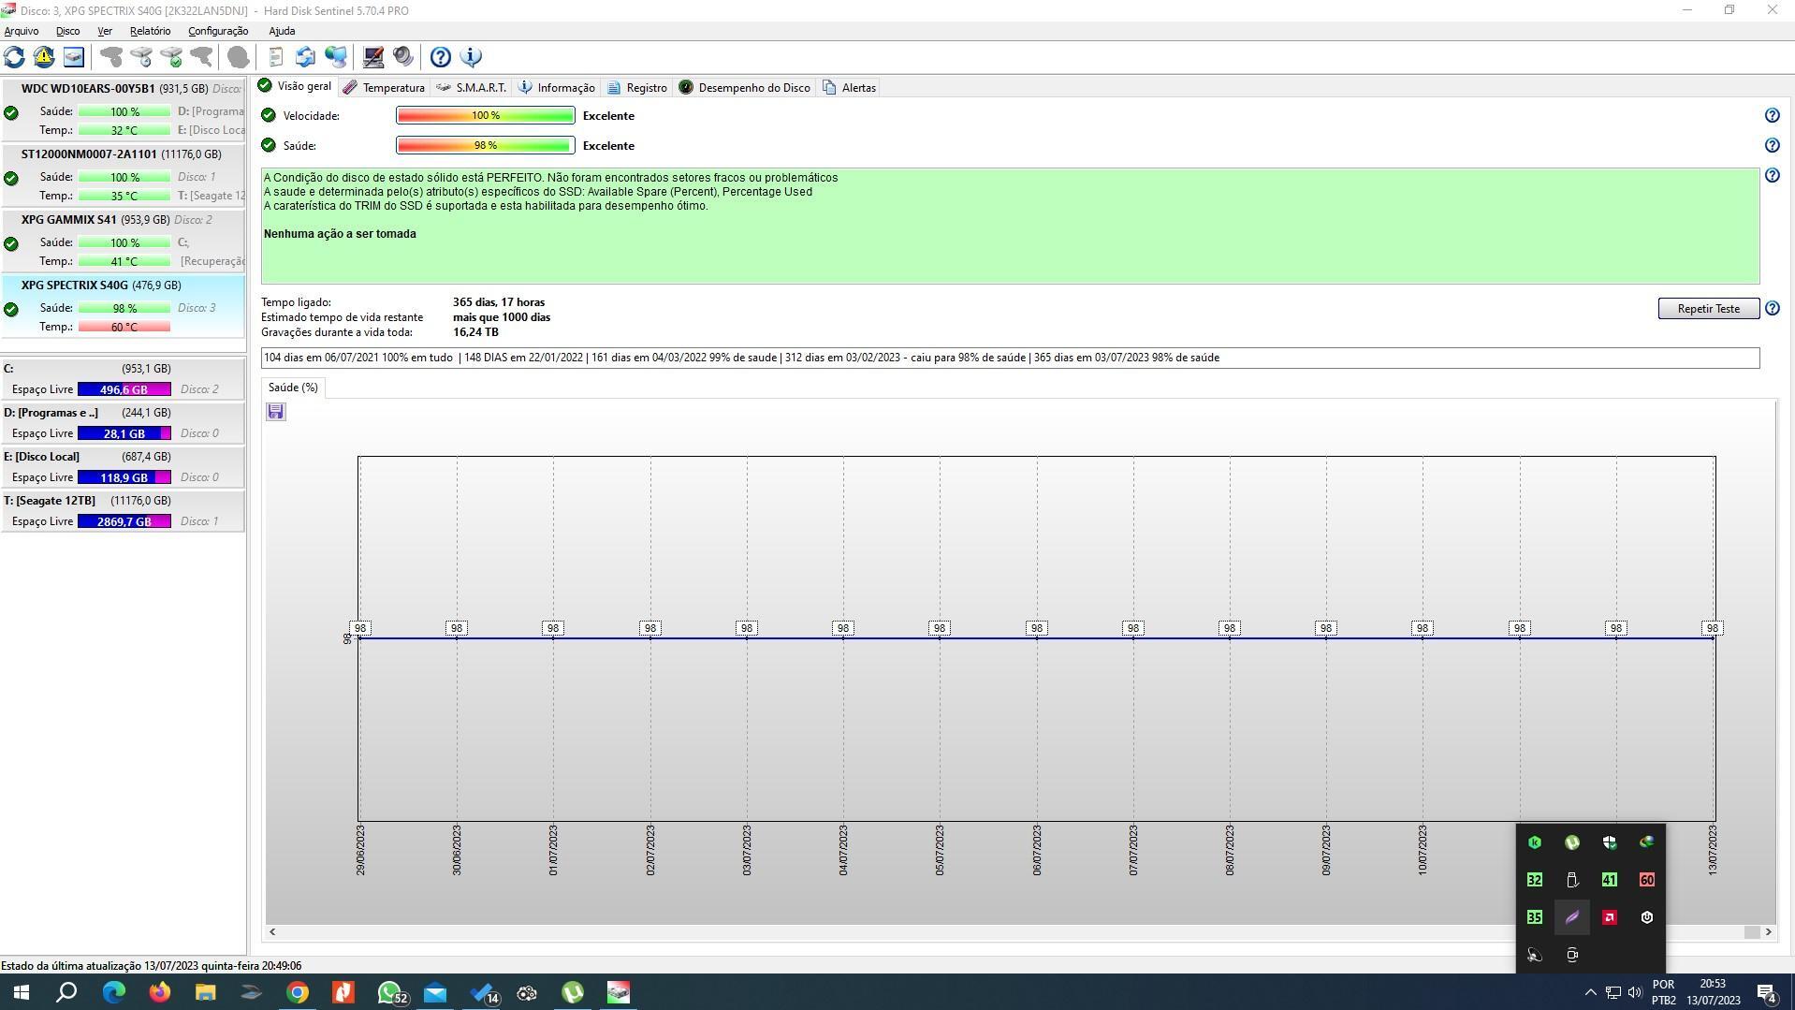This screenshot has width=1795, height=1010.
Task: Select the C: partition entry
Action: (123, 379)
